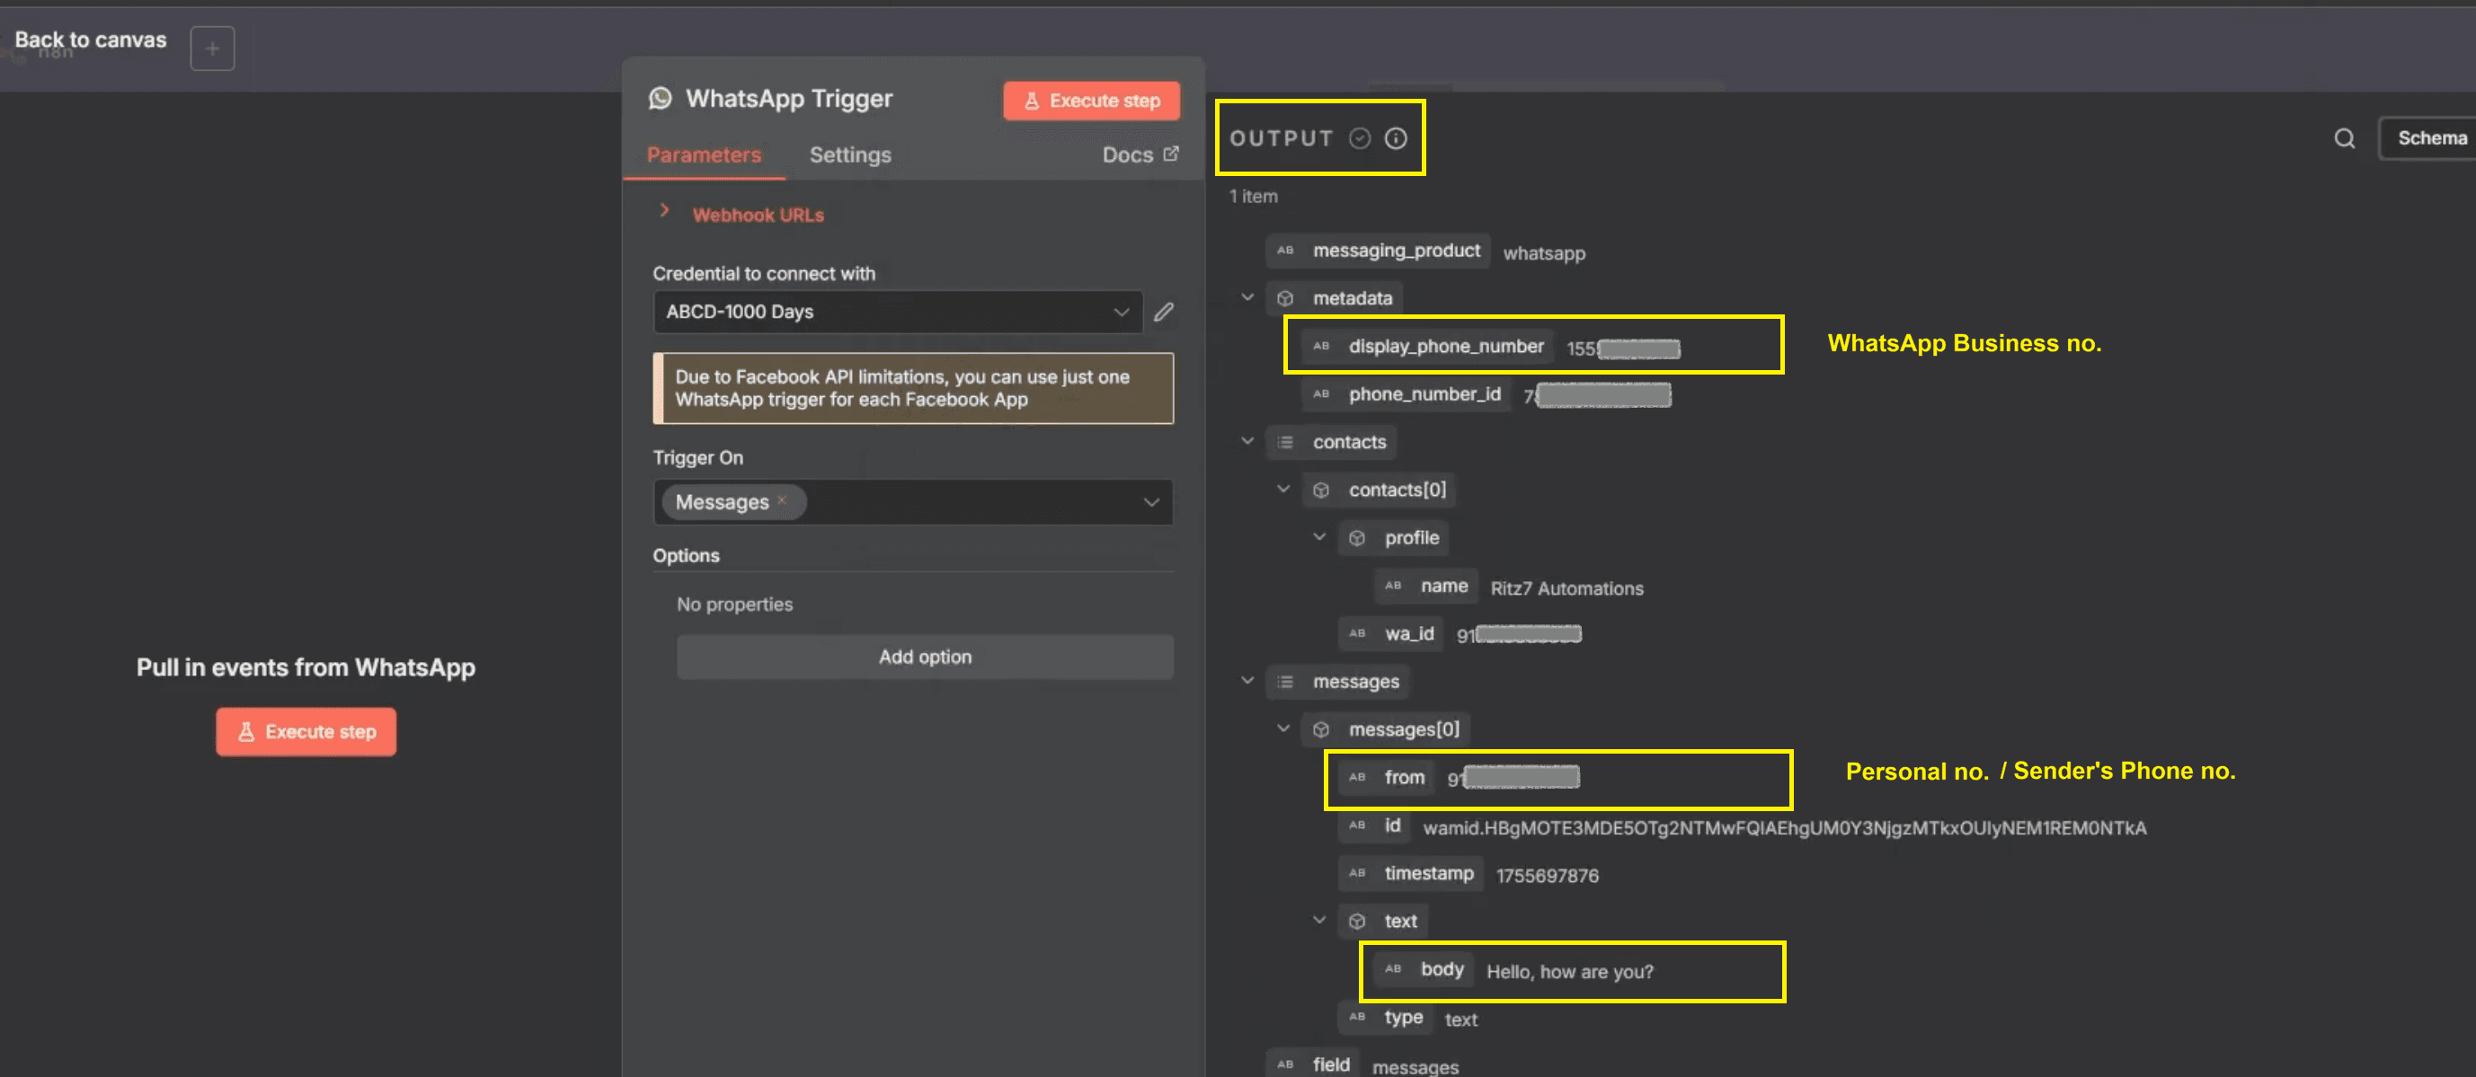The height and width of the screenshot is (1077, 2476).
Task: Click the metadata object cube icon
Action: pos(1285,299)
